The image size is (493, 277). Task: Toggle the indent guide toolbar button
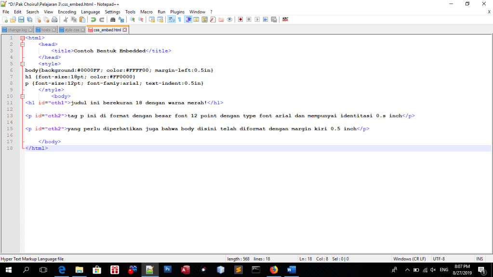[x=188, y=20]
